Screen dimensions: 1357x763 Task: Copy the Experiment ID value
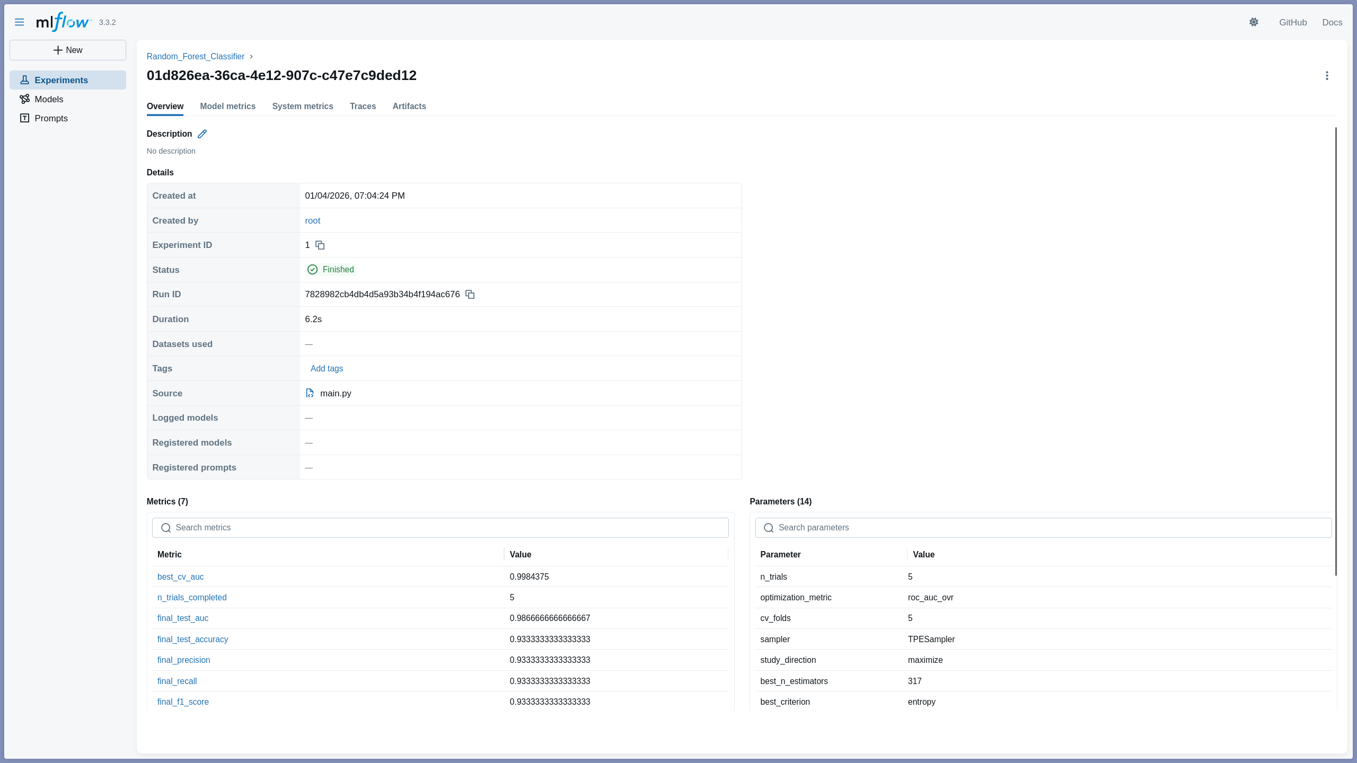point(320,245)
